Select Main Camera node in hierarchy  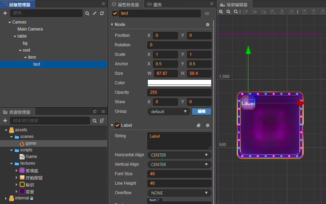pos(30,29)
